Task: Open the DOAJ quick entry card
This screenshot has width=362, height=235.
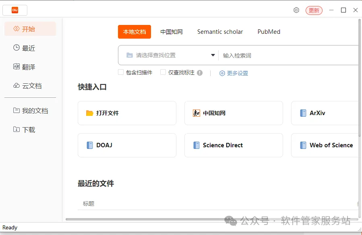Action: [127, 145]
